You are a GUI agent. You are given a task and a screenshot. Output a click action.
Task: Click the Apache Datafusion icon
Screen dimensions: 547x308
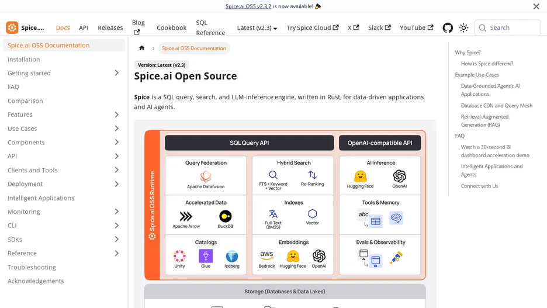206,176
